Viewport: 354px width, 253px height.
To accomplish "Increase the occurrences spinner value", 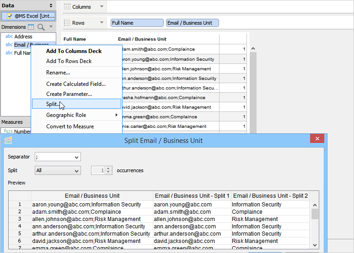I will 108,169.
